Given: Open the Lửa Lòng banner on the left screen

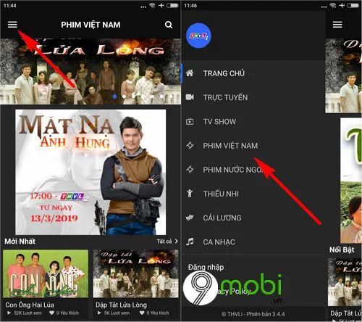Looking at the screenshot, I should coord(90,71).
